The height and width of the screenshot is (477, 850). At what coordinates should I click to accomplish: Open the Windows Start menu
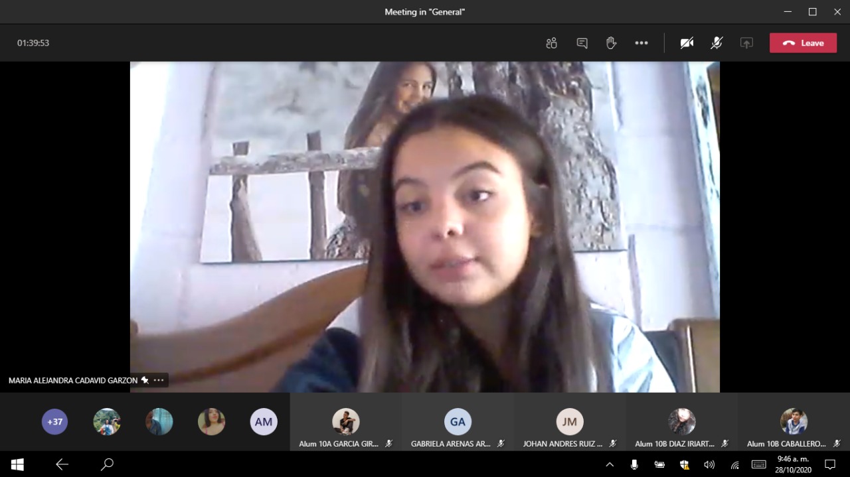point(17,464)
